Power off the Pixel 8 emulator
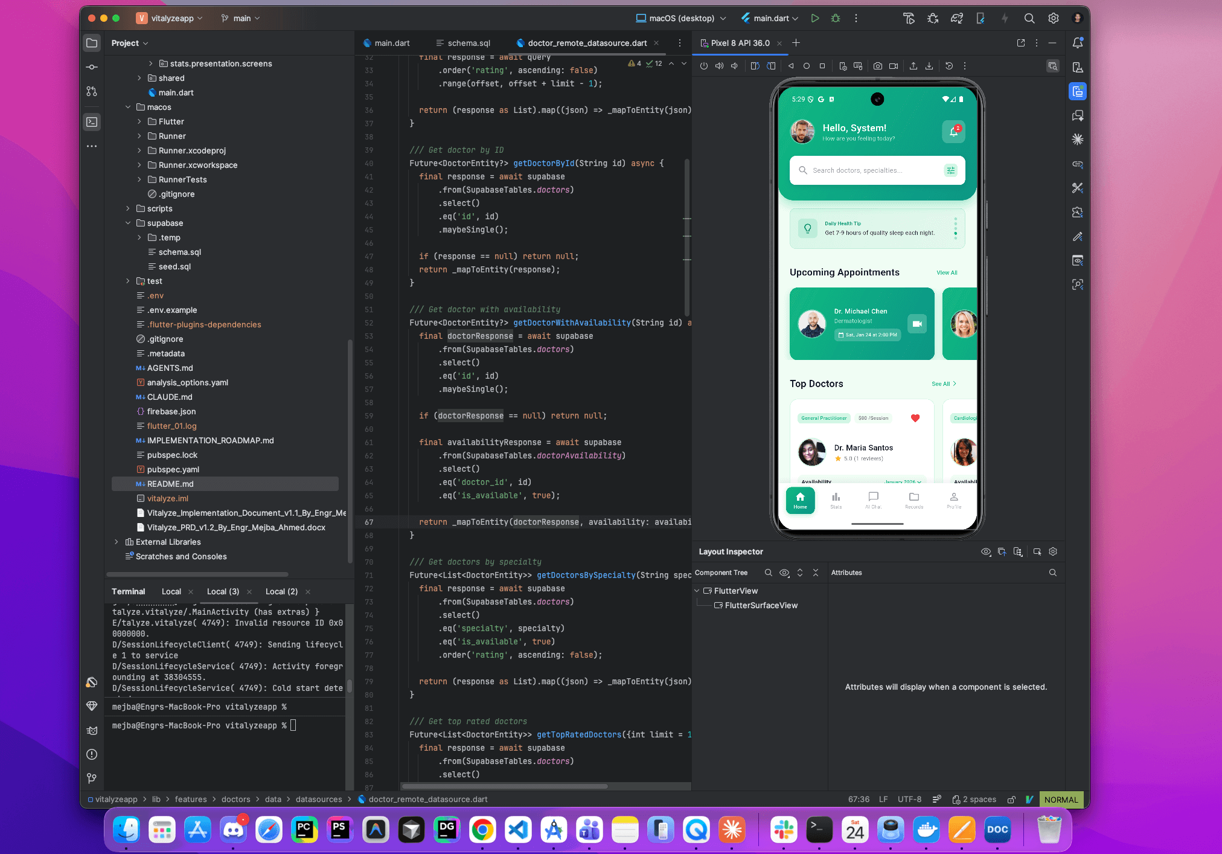1222x854 pixels. 703,66
